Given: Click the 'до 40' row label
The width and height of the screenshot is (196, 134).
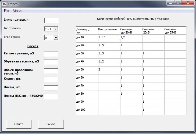Looking at the screenshot, I should coord(87,63).
